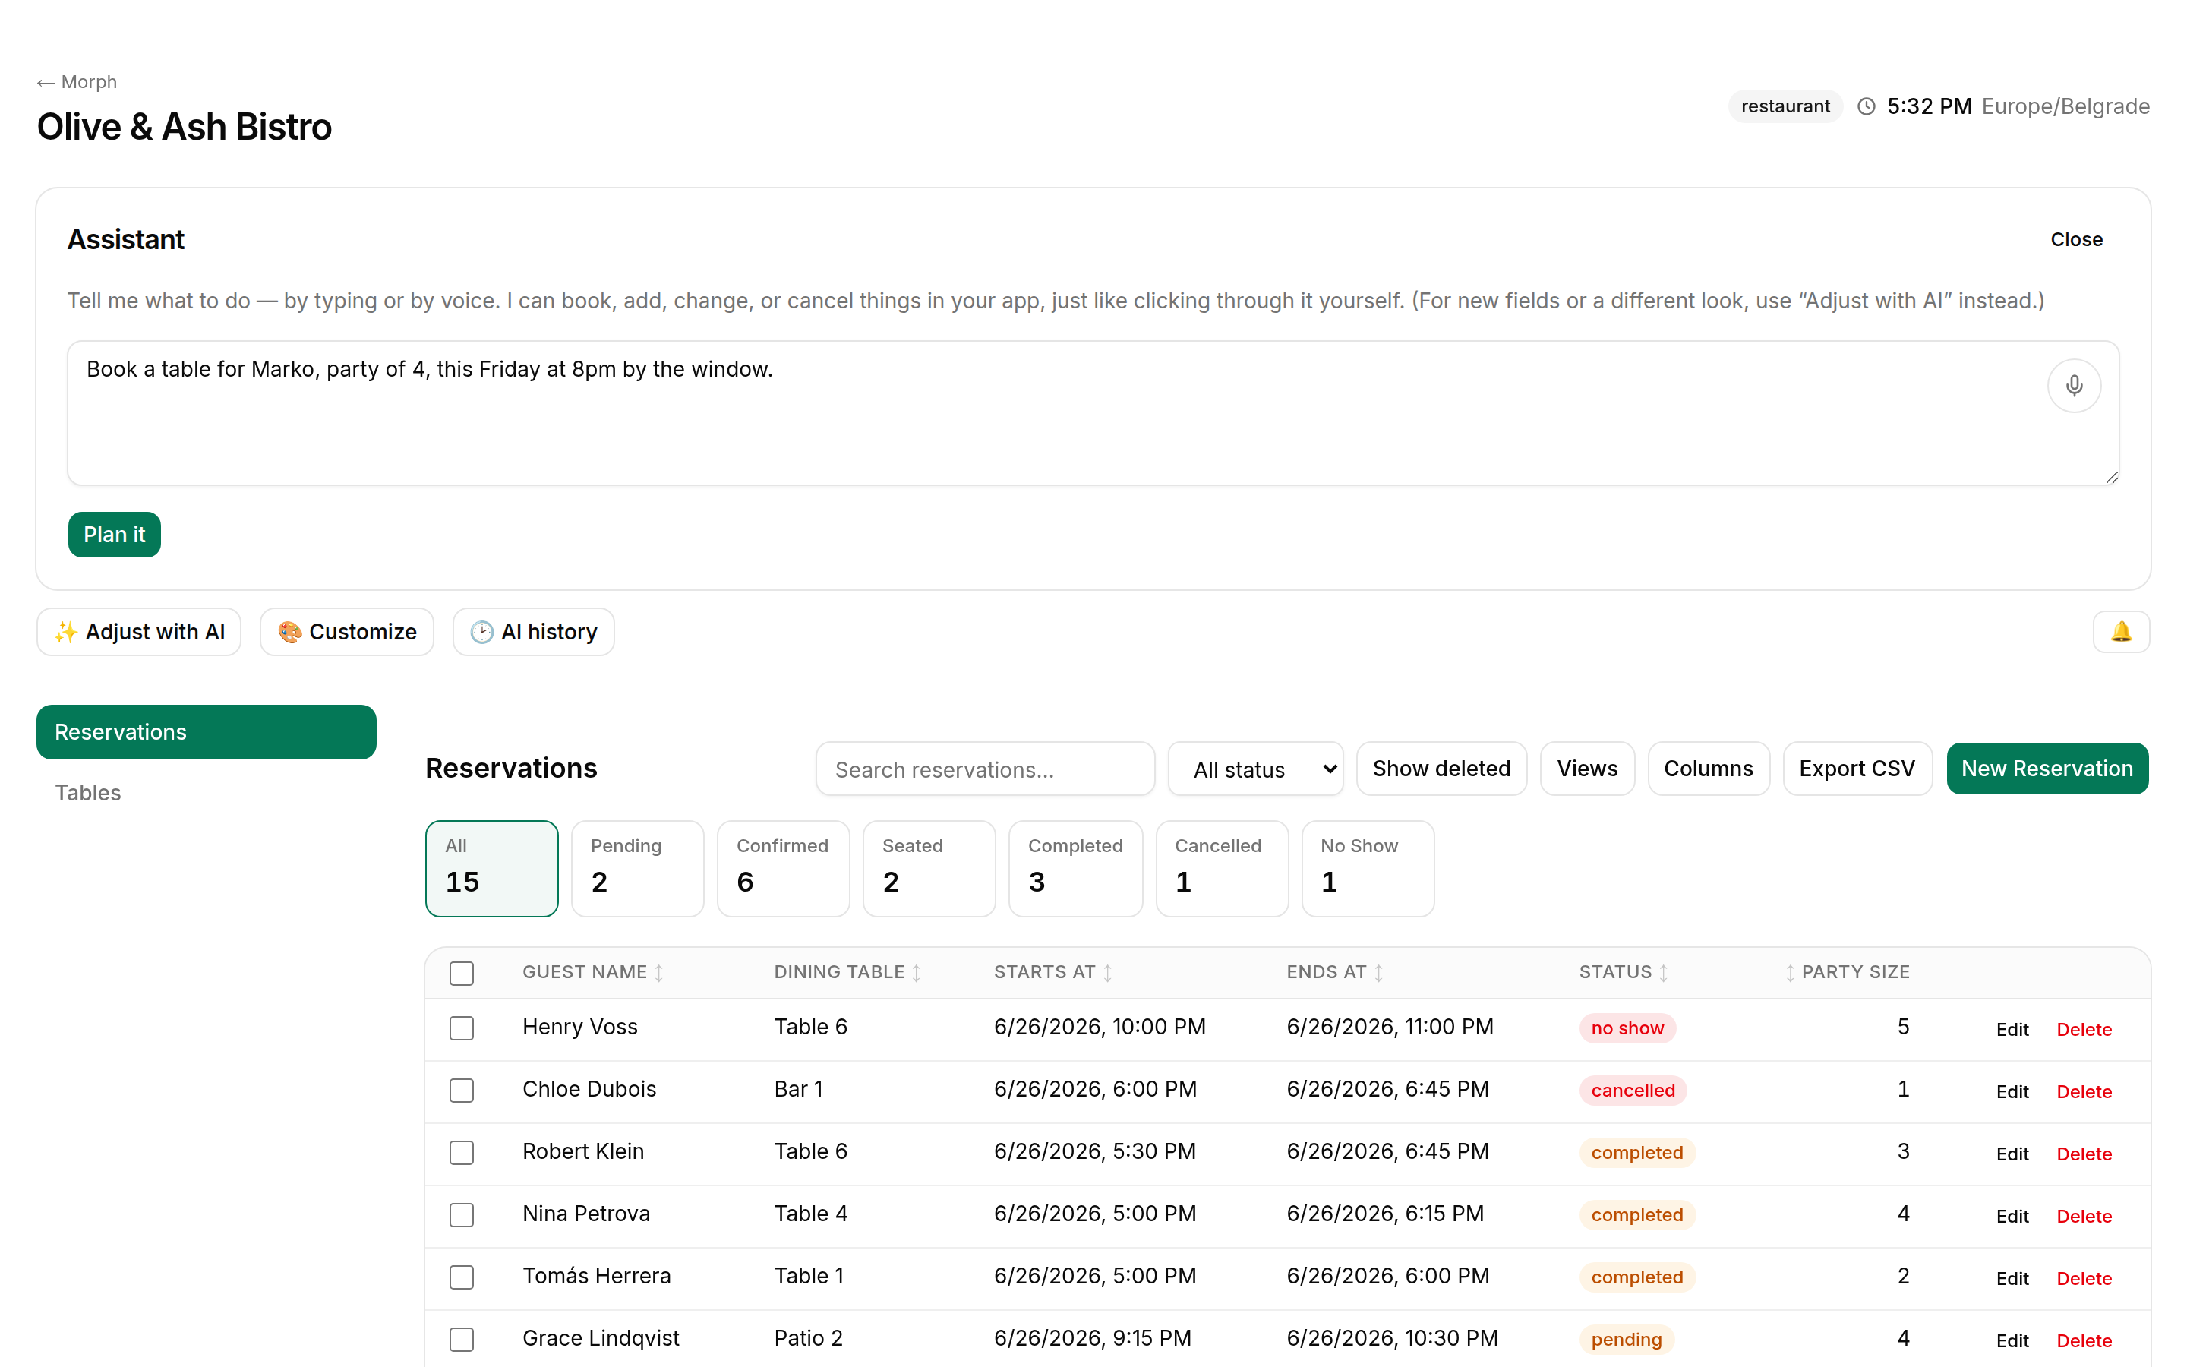
Task: Open the Views menu
Action: pyautogui.click(x=1587, y=769)
